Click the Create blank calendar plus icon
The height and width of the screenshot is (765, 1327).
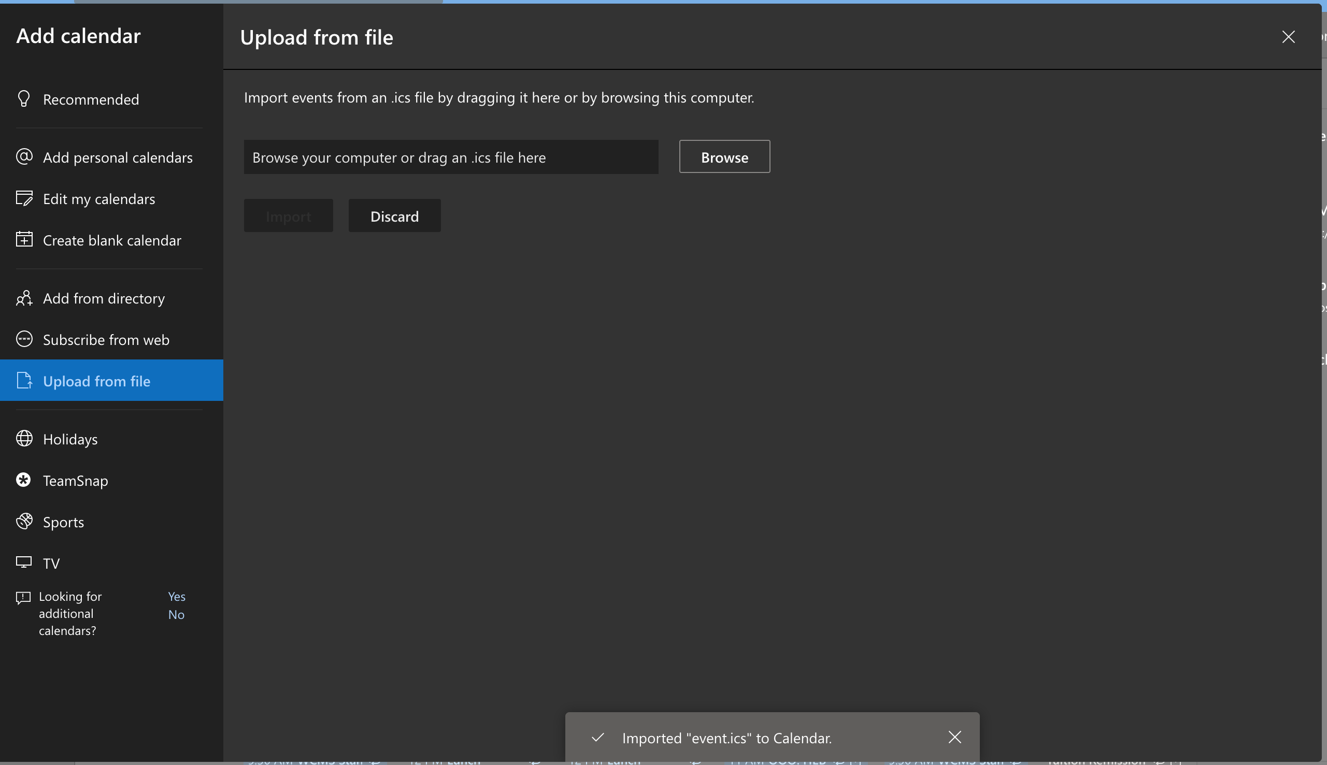(x=24, y=240)
